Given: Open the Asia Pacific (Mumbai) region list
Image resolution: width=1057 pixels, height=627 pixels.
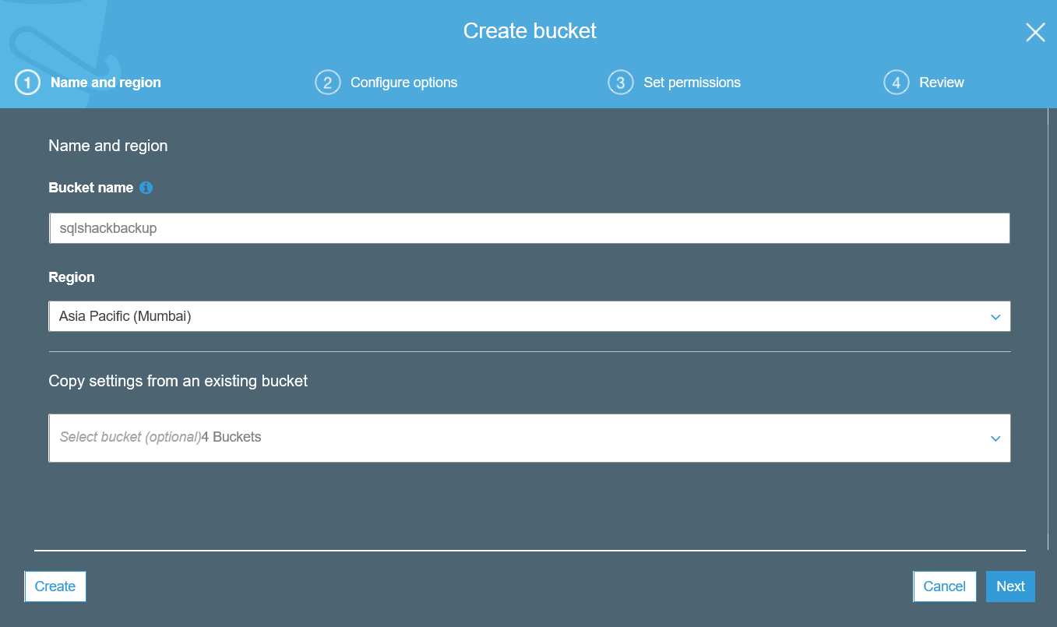Looking at the screenshot, I should (530, 316).
